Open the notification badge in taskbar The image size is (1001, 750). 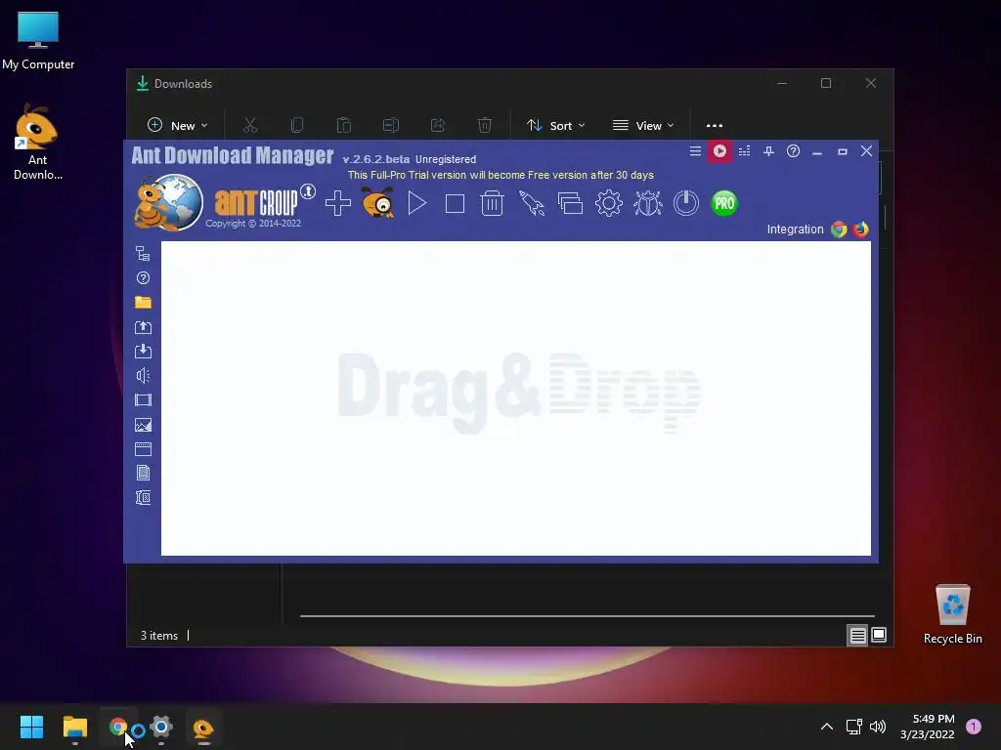coord(974,727)
